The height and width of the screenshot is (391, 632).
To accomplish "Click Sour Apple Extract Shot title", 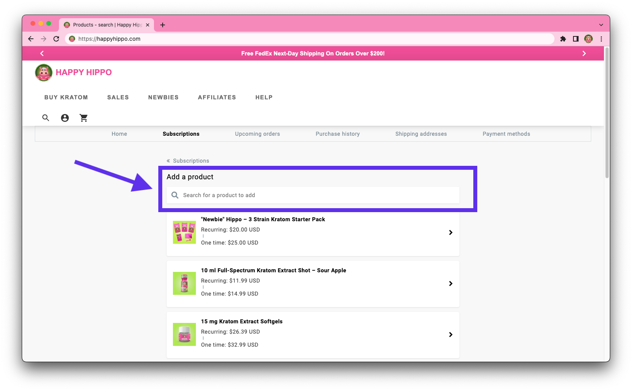I will click(273, 270).
